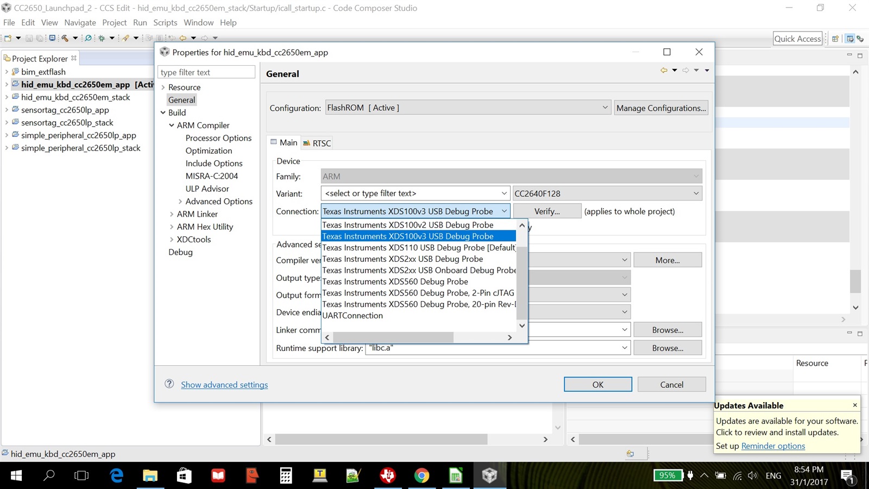Click the type filter text field

(206, 72)
